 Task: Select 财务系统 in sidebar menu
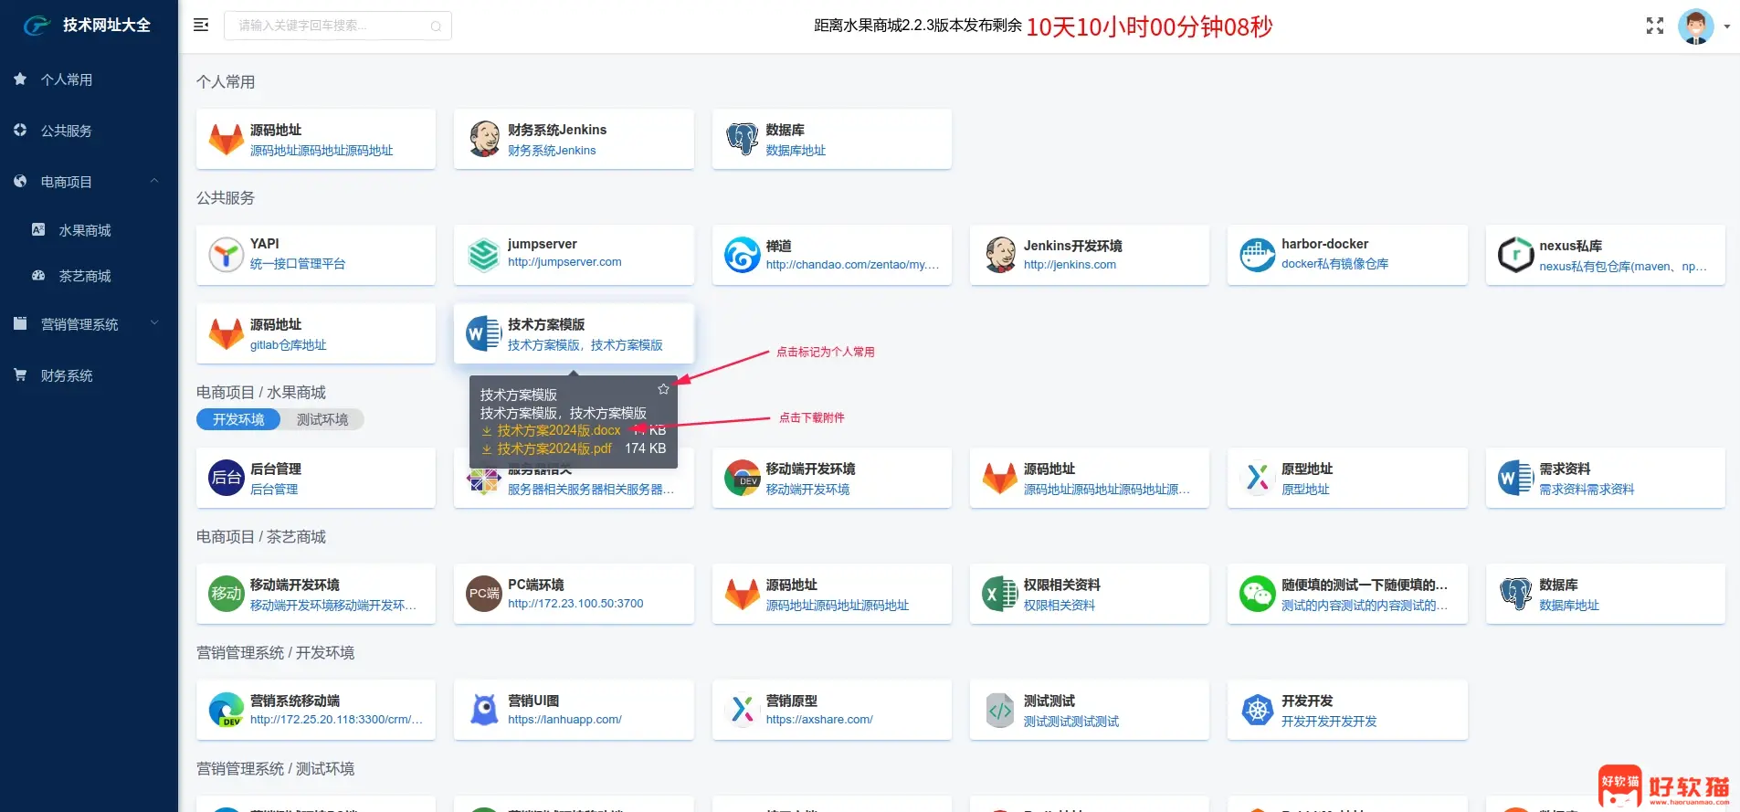pyautogui.click(x=67, y=375)
